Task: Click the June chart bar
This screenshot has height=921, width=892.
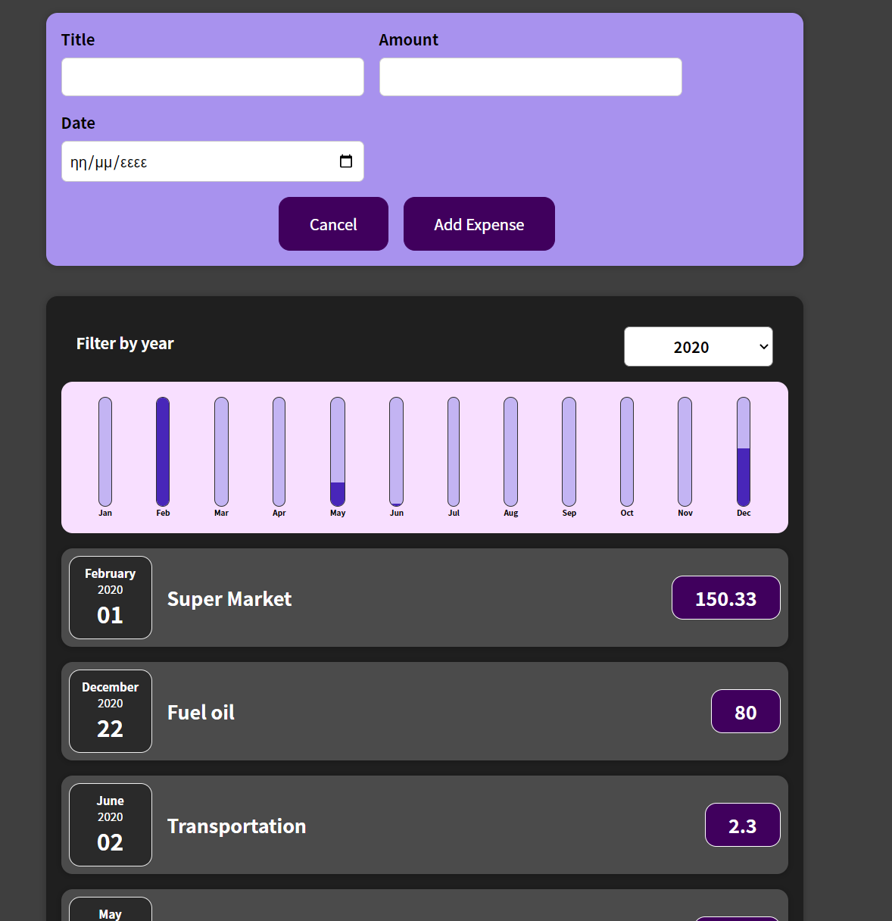Action: 396,451
